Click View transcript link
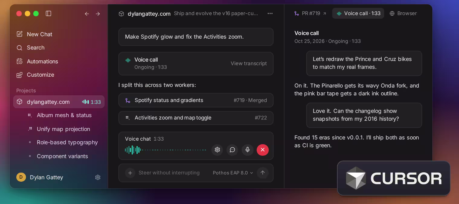The height and width of the screenshot is (204, 459). pyautogui.click(x=249, y=63)
